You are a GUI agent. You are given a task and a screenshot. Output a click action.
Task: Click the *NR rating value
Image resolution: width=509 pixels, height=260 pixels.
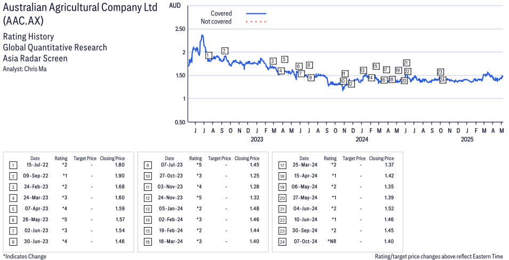[x=332, y=241]
